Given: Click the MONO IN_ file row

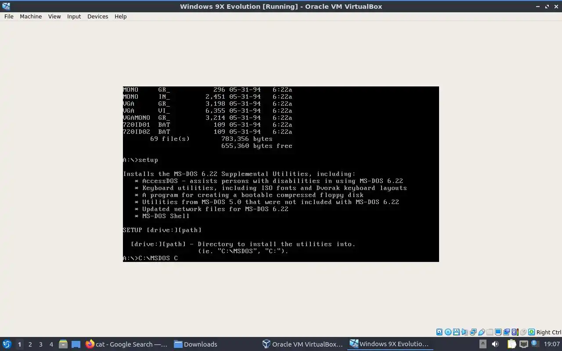Looking at the screenshot, I should pyautogui.click(x=208, y=97).
